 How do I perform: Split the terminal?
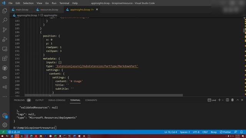(227, 100)
